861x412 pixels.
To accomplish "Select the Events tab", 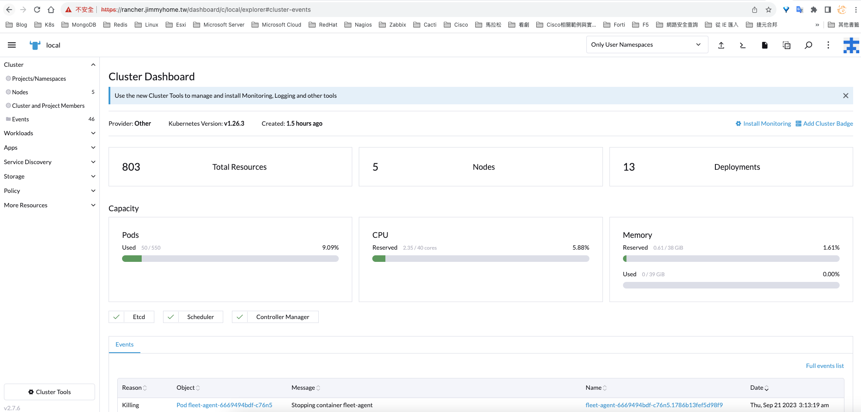I will click(125, 344).
